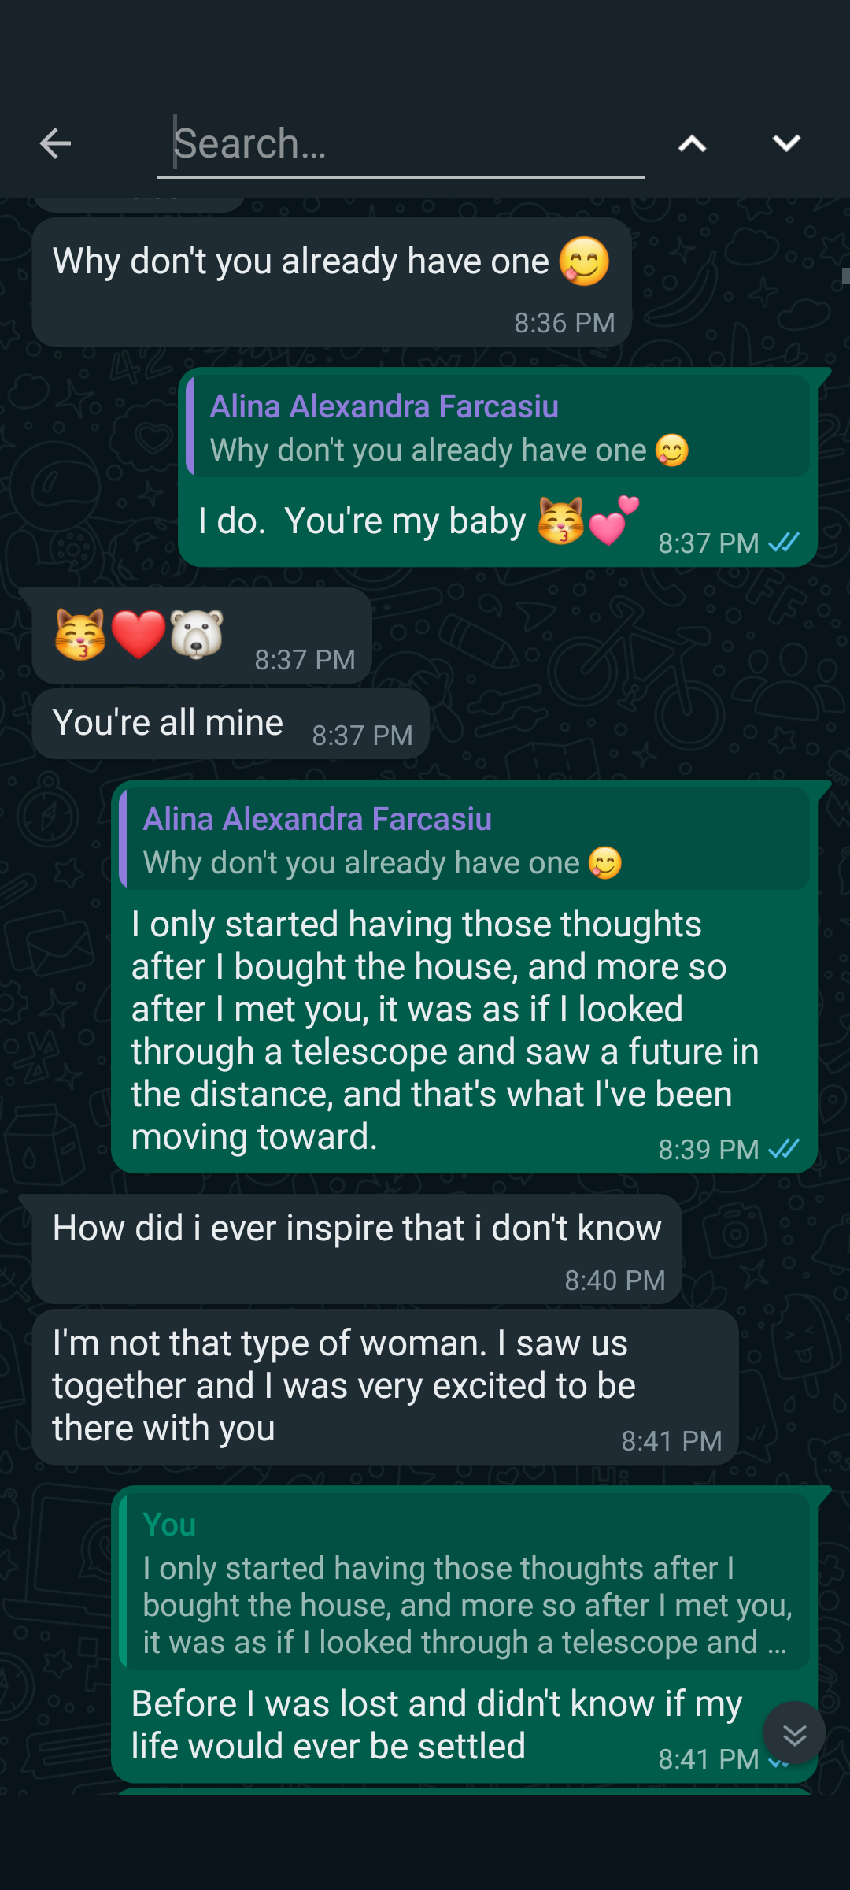The image size is (850, 1890).
Task: Tap read receipt ticks on 8:37 PM message
Action: [784, 543]
